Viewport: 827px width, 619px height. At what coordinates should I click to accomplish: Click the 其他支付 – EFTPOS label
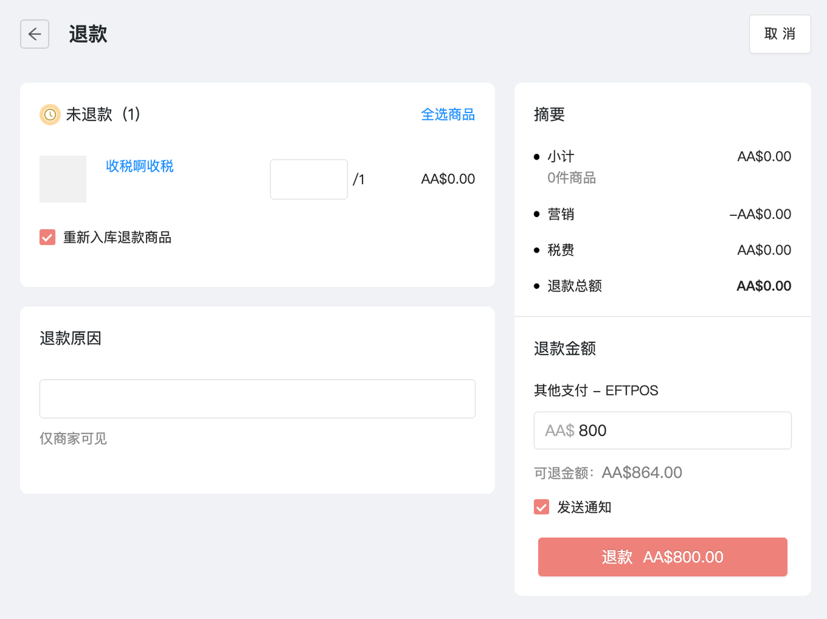coord(596,390)
